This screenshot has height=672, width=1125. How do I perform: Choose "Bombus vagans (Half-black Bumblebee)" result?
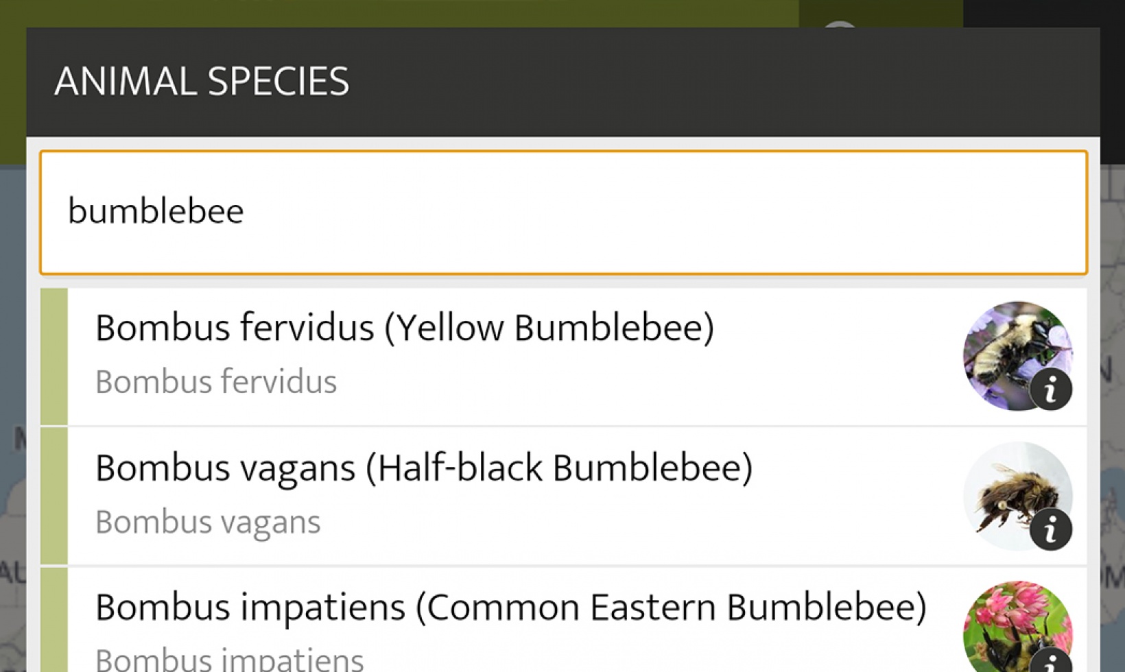423,468
